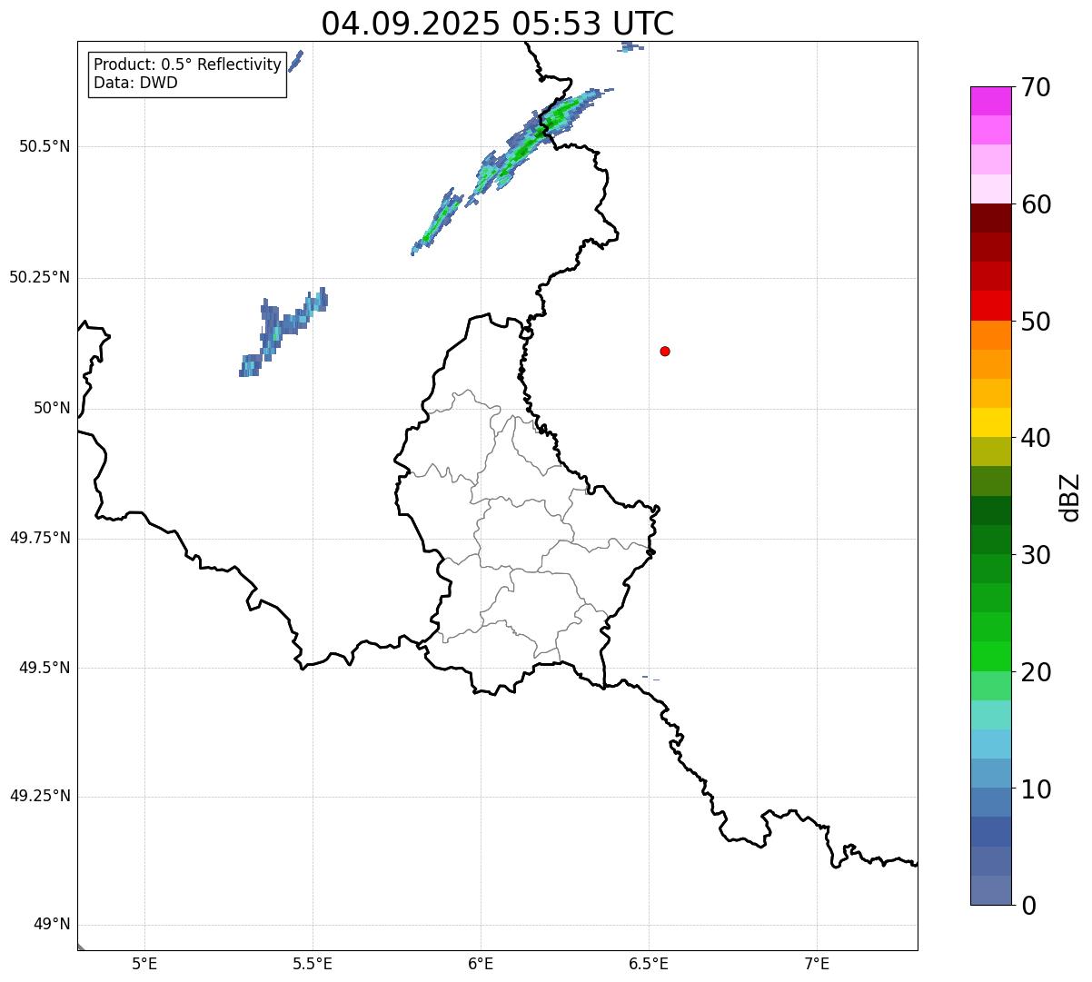Click the latitude label 50.5°N

pos(45,147)
